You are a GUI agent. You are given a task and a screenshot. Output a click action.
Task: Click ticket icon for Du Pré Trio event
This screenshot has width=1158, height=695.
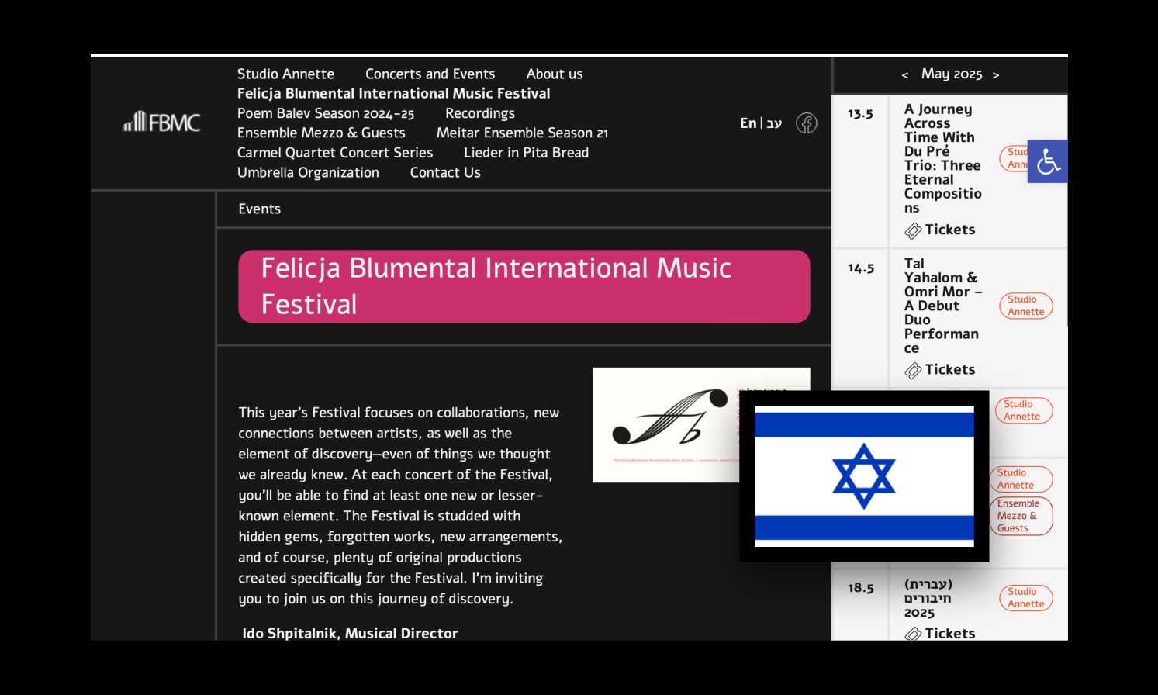click(913, 230)
